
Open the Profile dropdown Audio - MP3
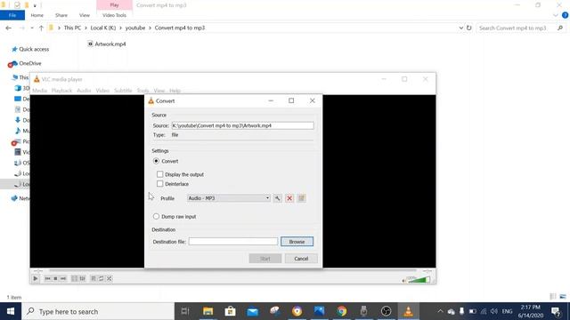click(x=229, y=198)
